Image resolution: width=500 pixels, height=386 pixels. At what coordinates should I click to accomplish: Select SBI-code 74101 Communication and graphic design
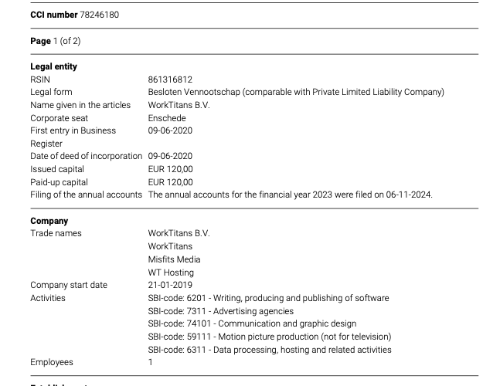[x=252, y=323]
